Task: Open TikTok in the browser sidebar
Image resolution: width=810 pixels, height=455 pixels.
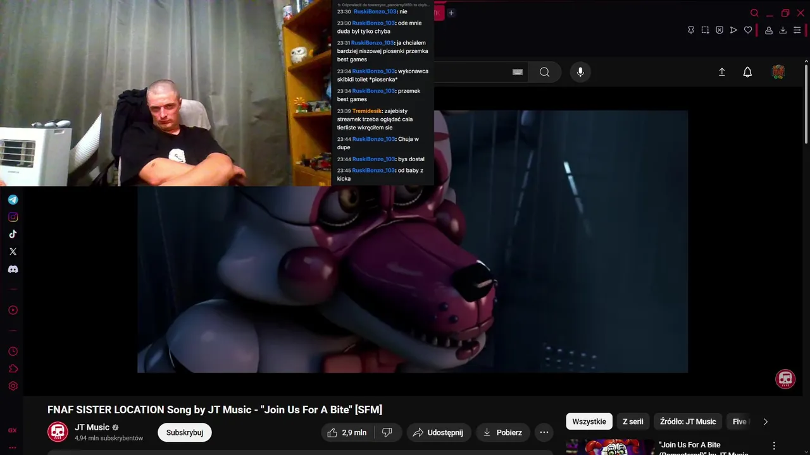Action: click(13, 234)
